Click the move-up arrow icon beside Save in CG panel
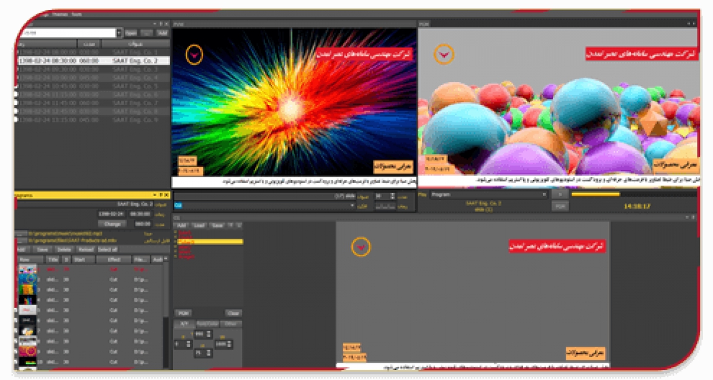713x380 pixels. pos(231,226)
